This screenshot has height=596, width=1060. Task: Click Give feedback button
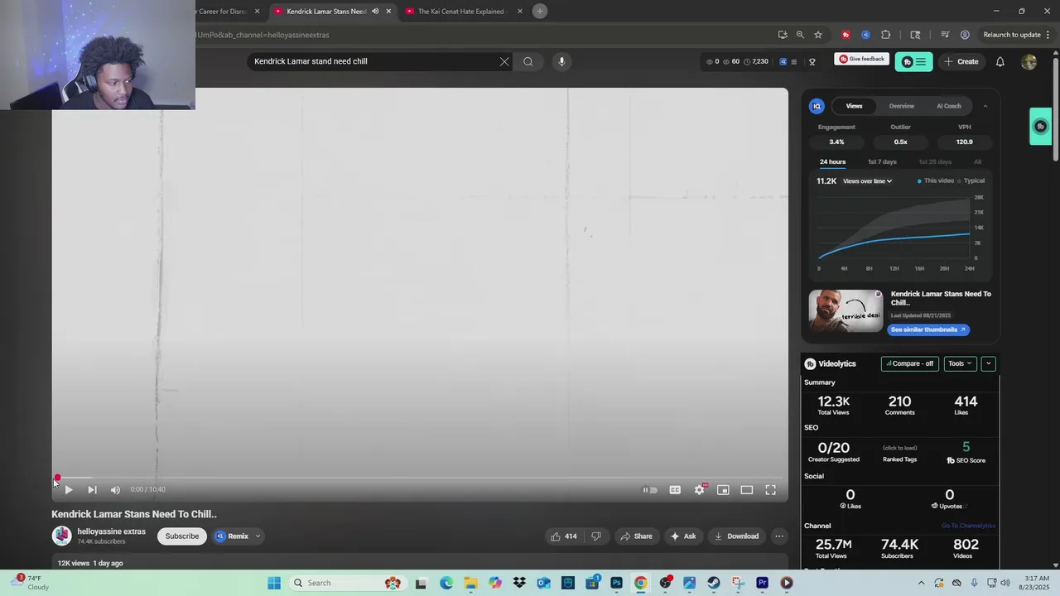click(x=861, y=59)
